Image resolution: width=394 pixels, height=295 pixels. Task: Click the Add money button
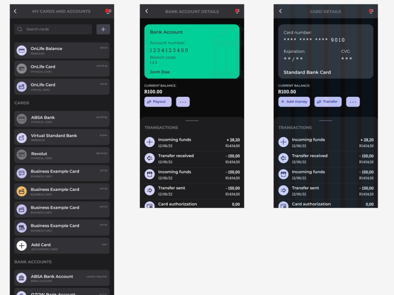(294, 102)
